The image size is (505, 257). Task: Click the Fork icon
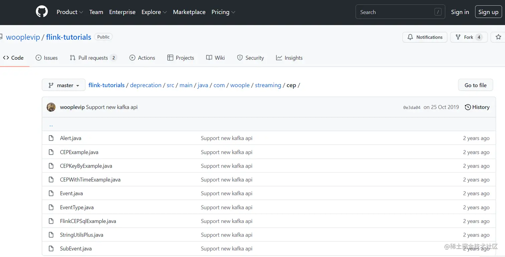[458, 37]
